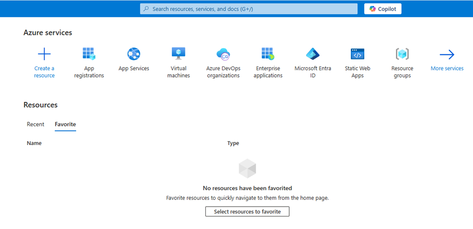Open the Microsoft Entra ID icon
Screen dimensions: 473x229
313,54
